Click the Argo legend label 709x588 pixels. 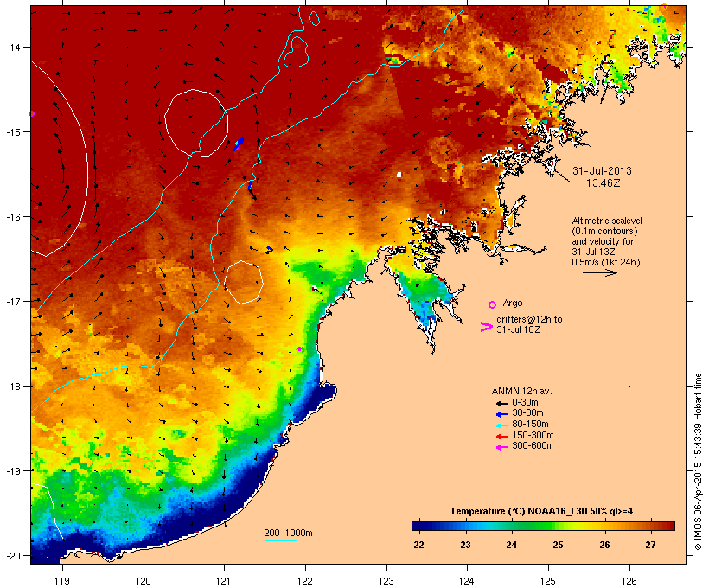pos(513,303)
